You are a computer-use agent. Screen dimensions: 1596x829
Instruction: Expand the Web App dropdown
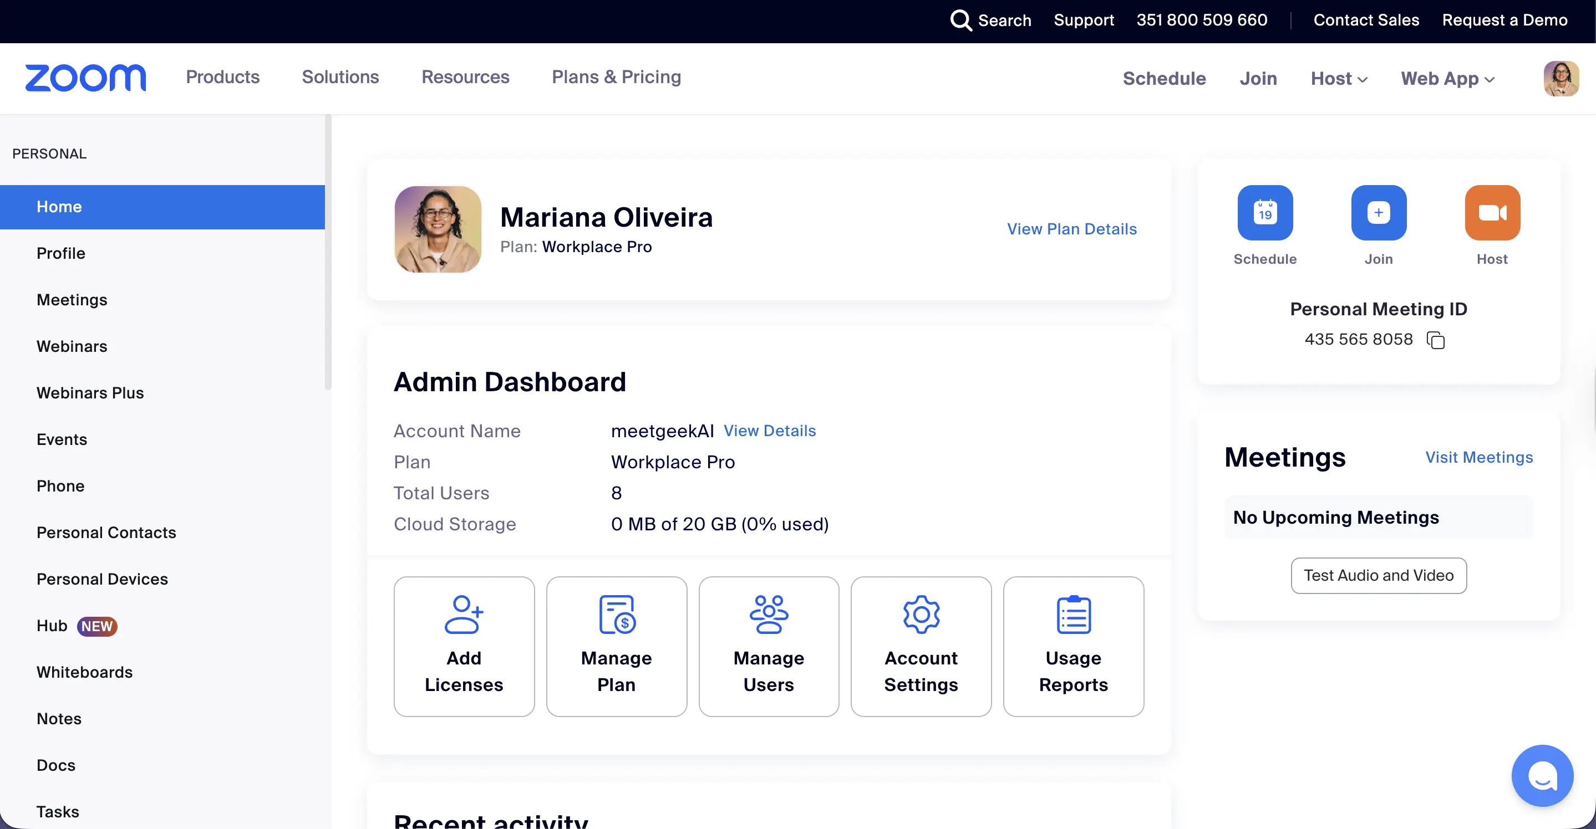coord(1448,79)
